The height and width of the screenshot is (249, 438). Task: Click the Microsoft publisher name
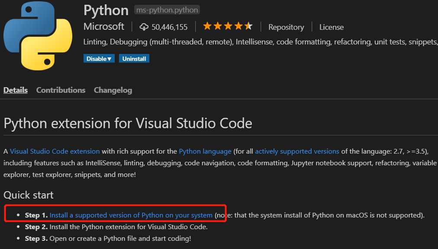click(x=103, y=26)
